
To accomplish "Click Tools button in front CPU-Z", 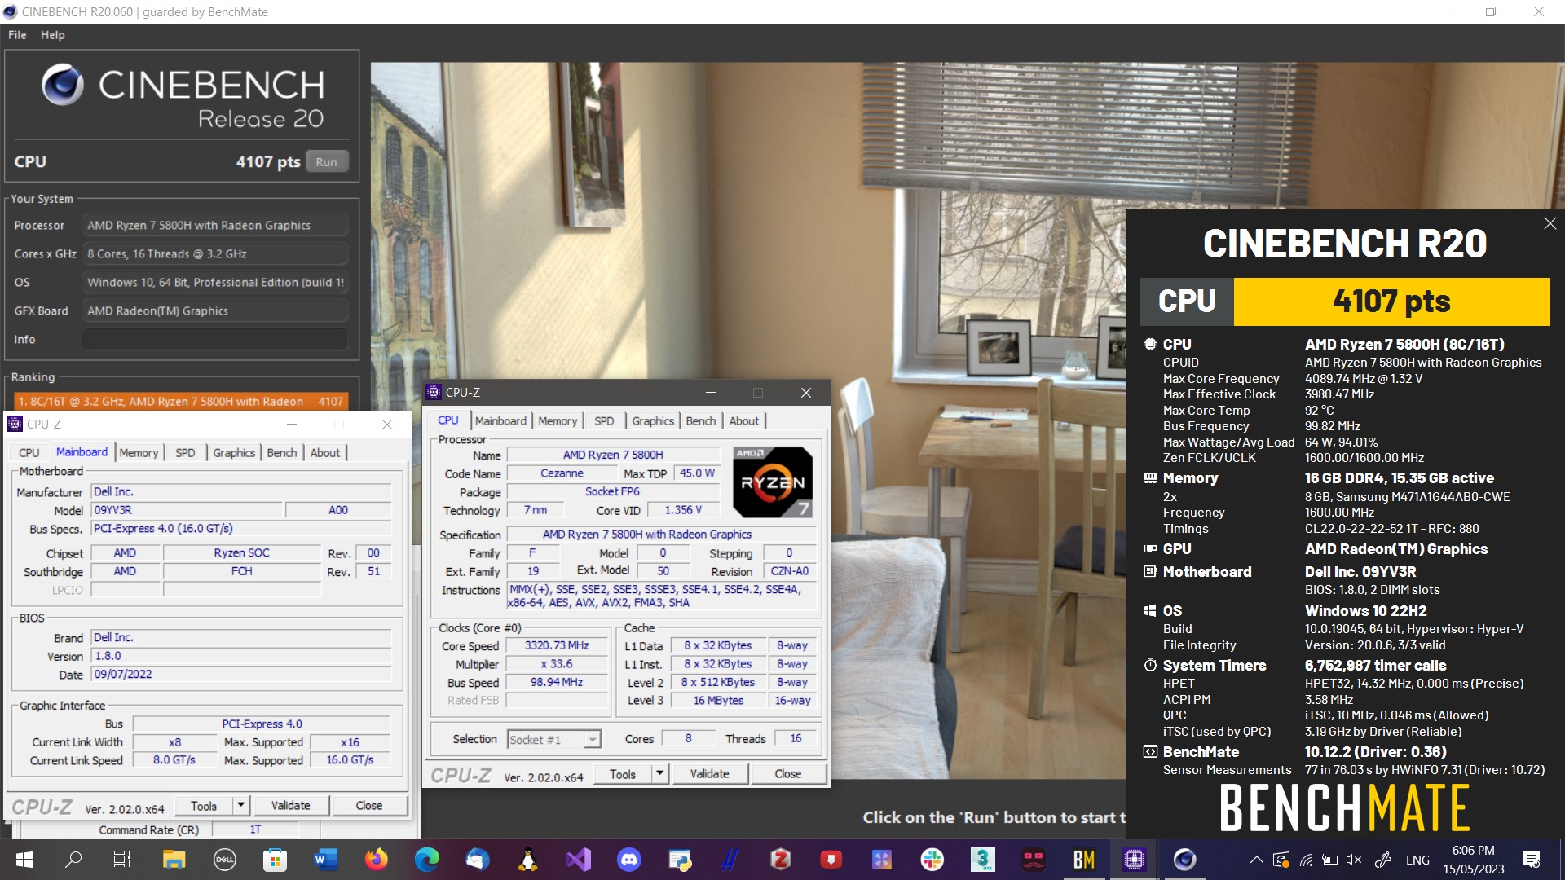I will point(623,774).
